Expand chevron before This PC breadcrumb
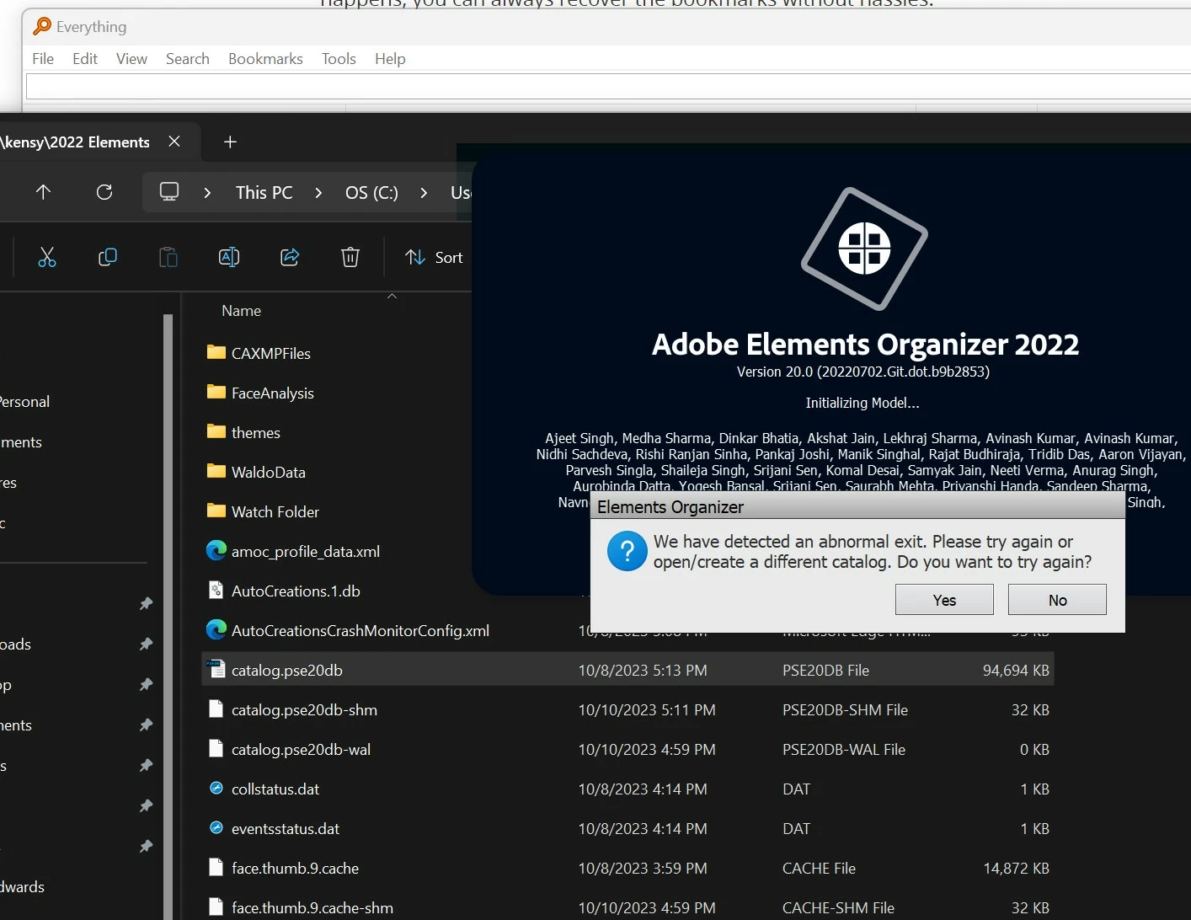1191x920 pixels. coord(207,193)
